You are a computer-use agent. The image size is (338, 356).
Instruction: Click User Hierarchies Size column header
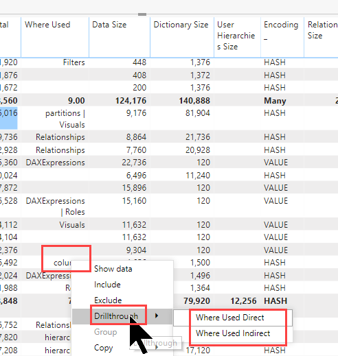tap(236, 36)
